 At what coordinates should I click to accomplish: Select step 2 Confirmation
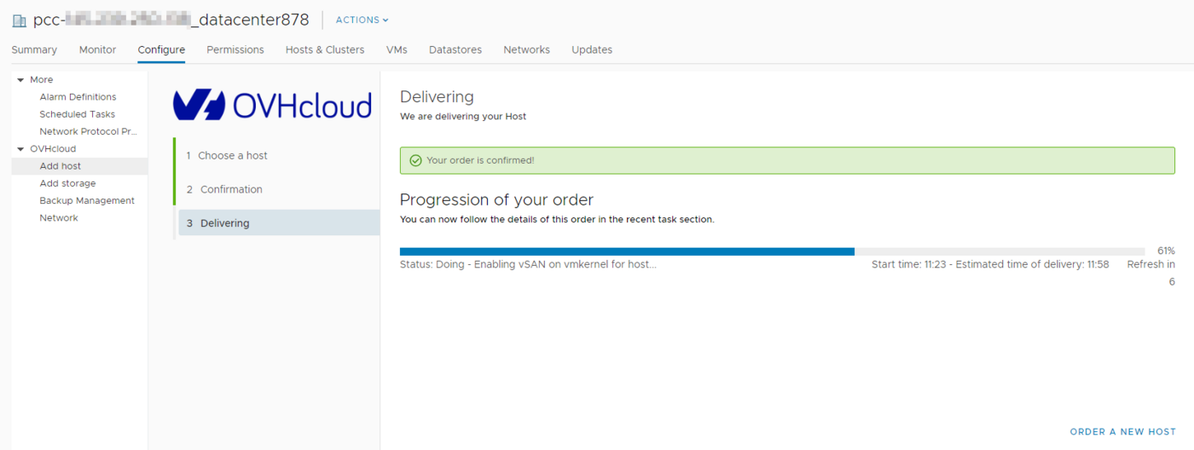pyautogui.click(x=231, y=189)
